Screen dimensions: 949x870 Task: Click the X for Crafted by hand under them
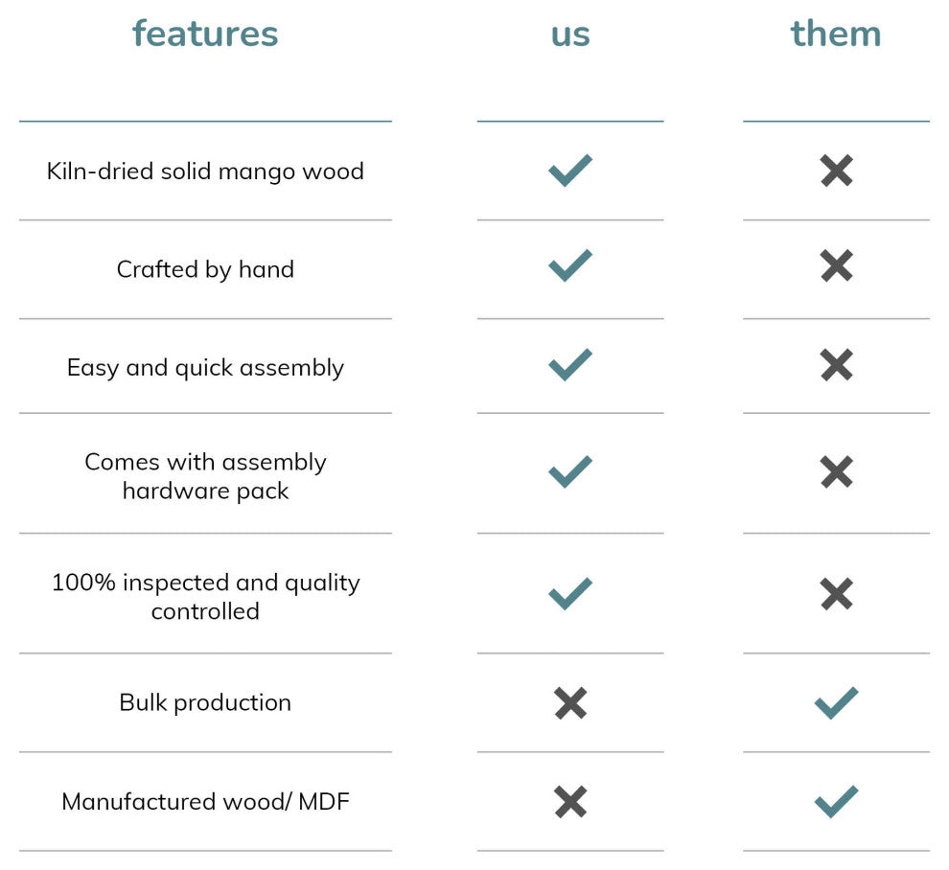coord(837,265)
